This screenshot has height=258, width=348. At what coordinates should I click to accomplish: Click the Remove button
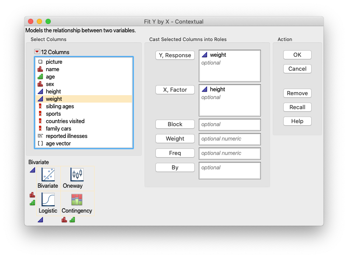pyautogui.click(x=297, y=93)
